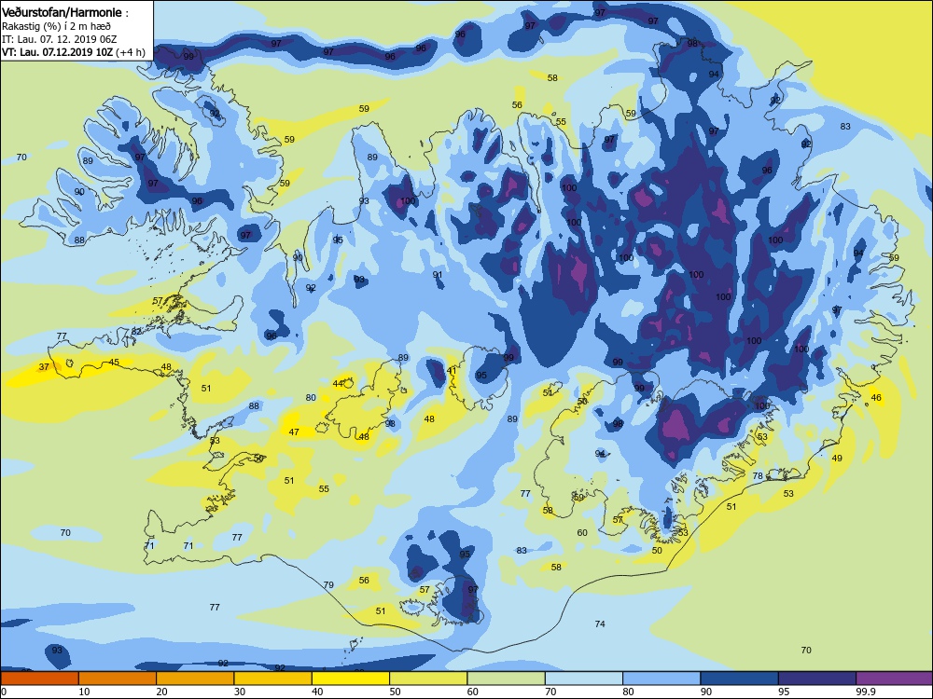Select the humidity value 44 on the map
Image resolution: width=933 pixels, height=699 pixels.
click(x=338, y=383)
